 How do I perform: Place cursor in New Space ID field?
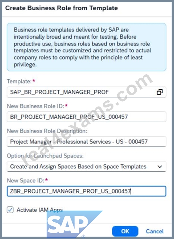click(x=86, y=191)
